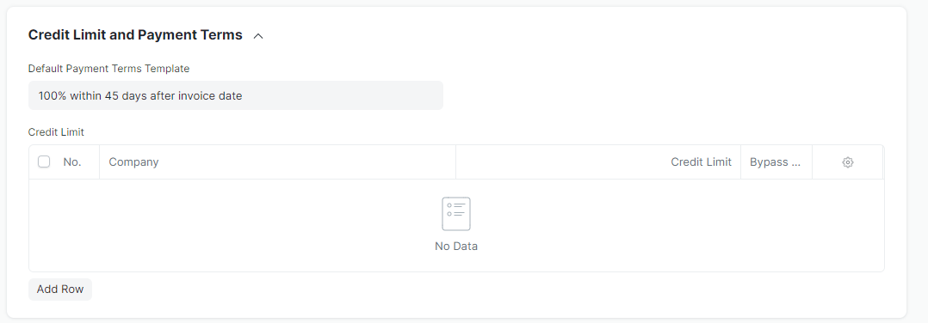Click the empty table body below Credit Limit
The image size is (928, 323).
point(598,225)
